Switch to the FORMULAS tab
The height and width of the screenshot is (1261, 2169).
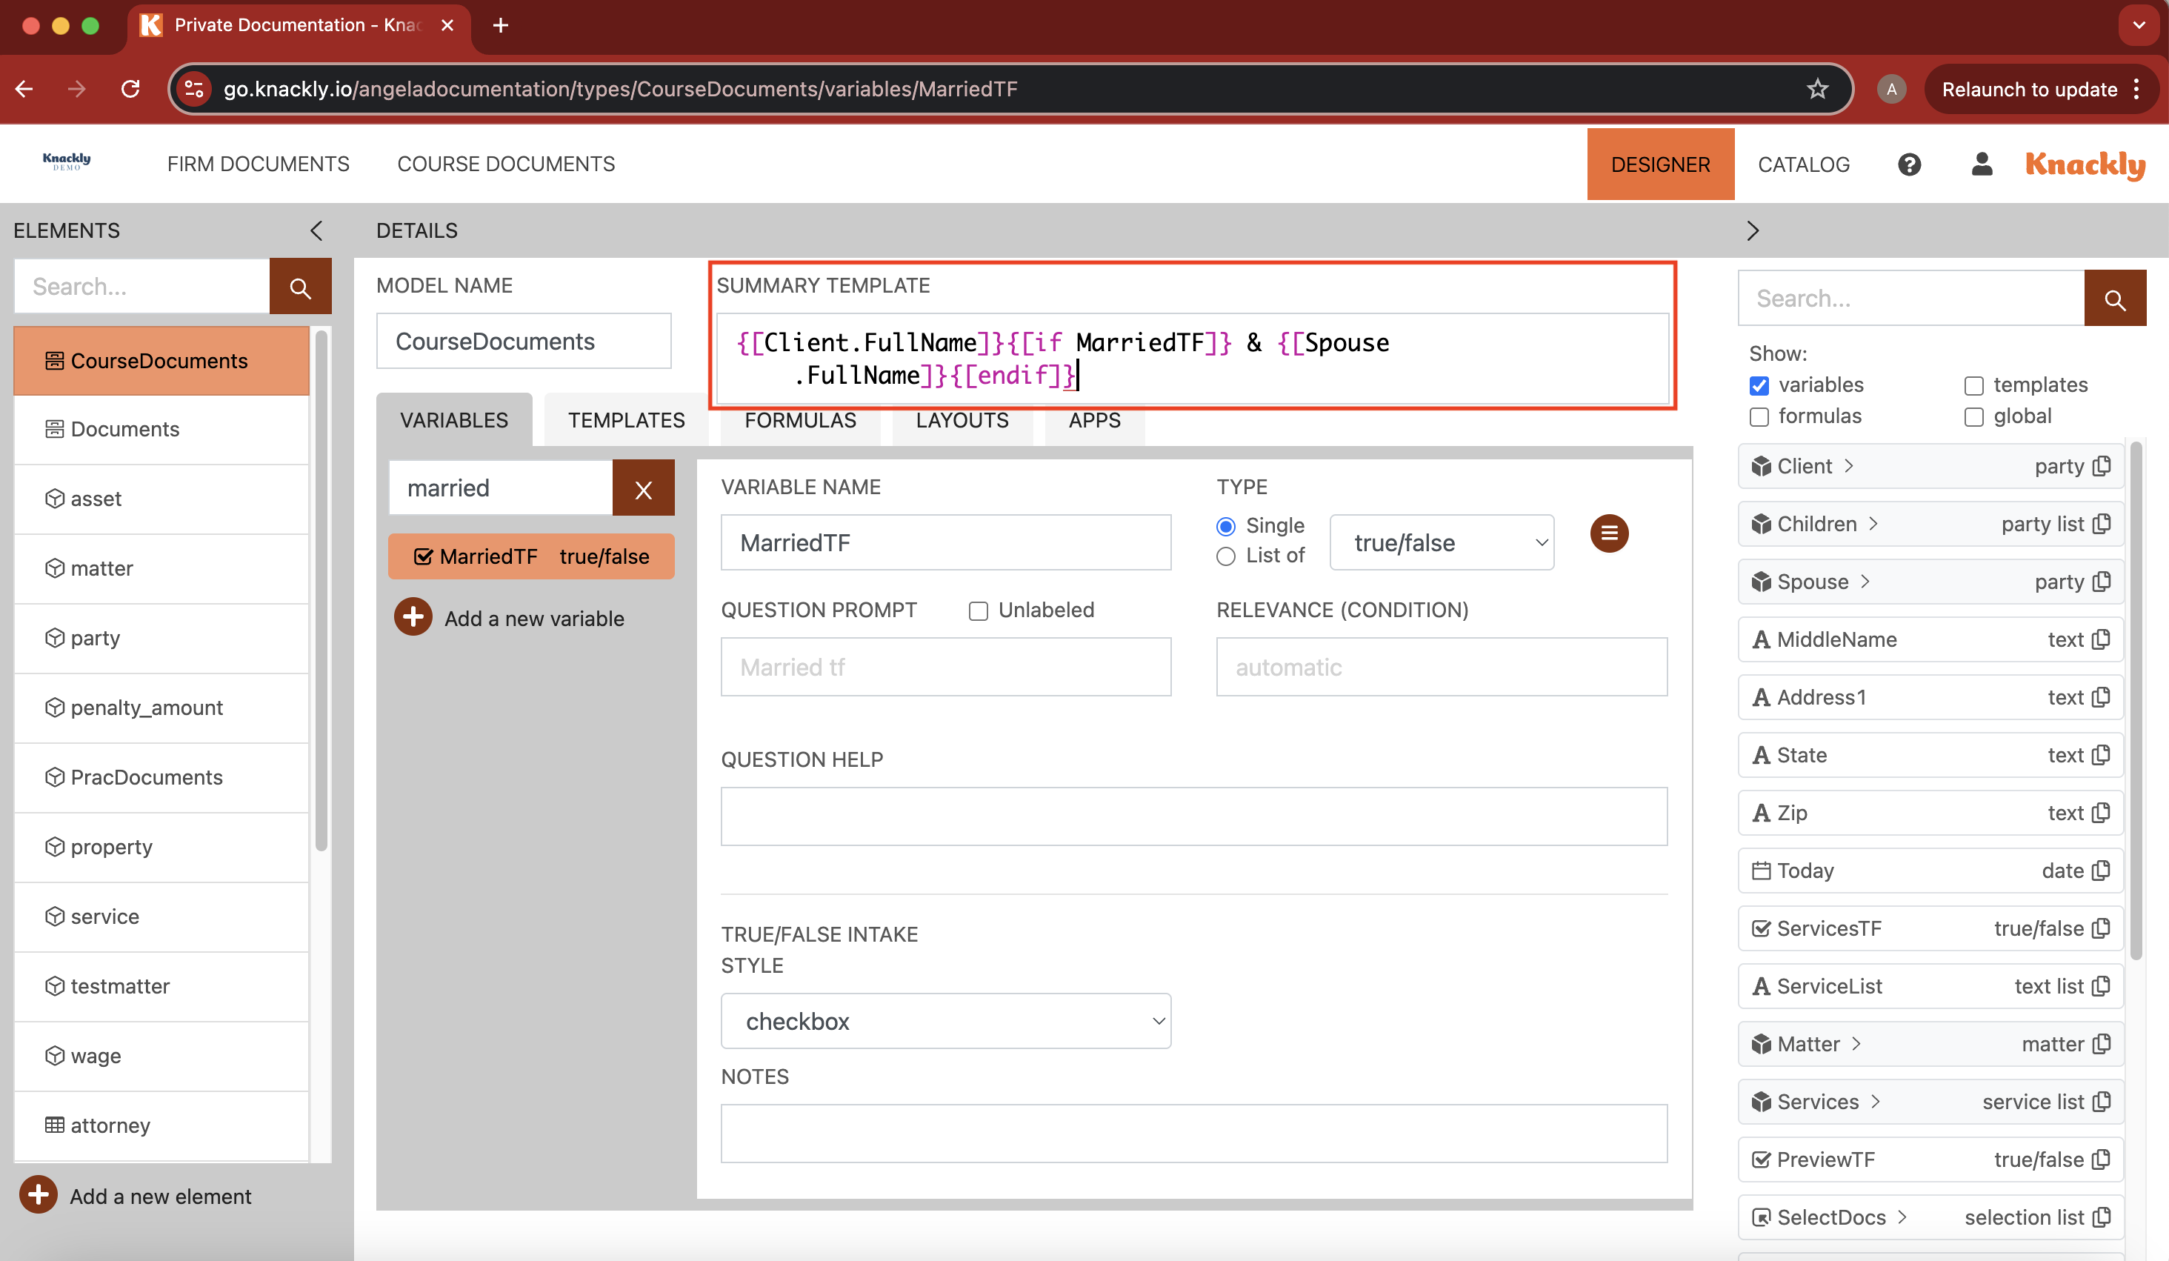(x=799, y=420)
